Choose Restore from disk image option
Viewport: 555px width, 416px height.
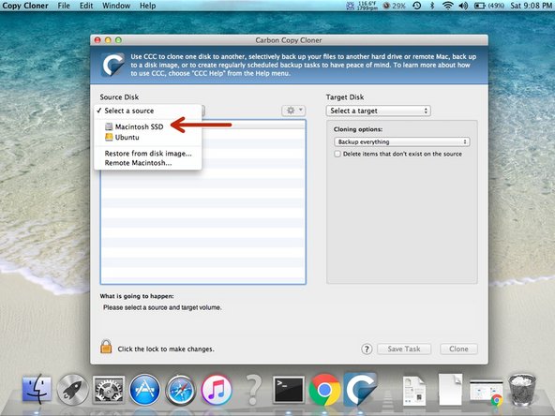tap(148, 154)
